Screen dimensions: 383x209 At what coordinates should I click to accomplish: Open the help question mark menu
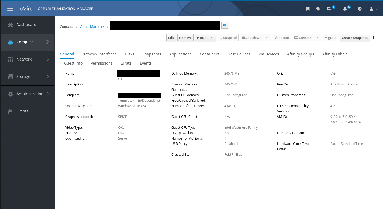361,9
